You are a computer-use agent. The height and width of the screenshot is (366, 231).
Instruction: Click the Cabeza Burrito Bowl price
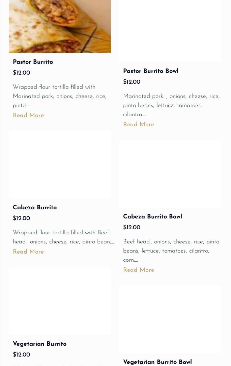(x=132, y=228)
